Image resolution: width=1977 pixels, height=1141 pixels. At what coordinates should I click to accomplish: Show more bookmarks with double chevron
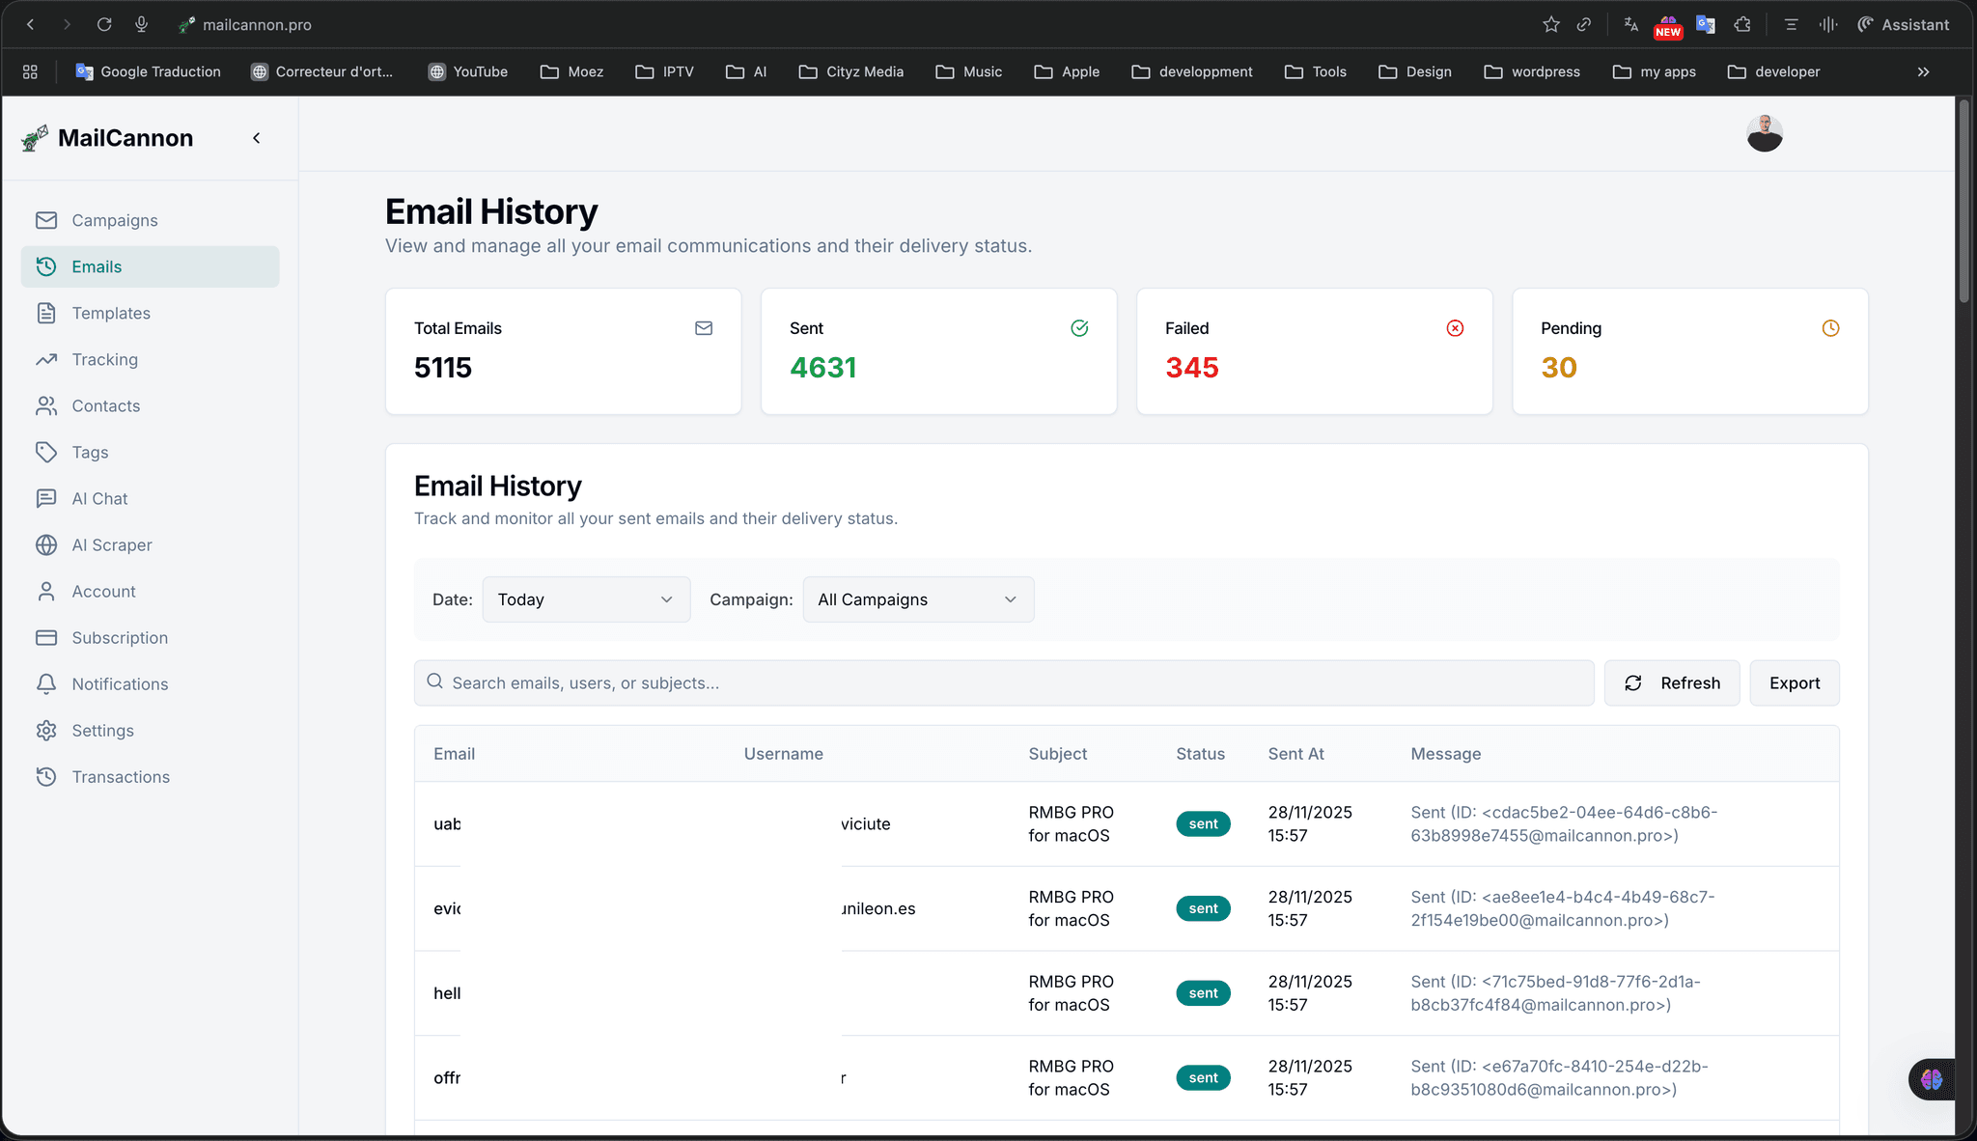[x=1923, y=71]
